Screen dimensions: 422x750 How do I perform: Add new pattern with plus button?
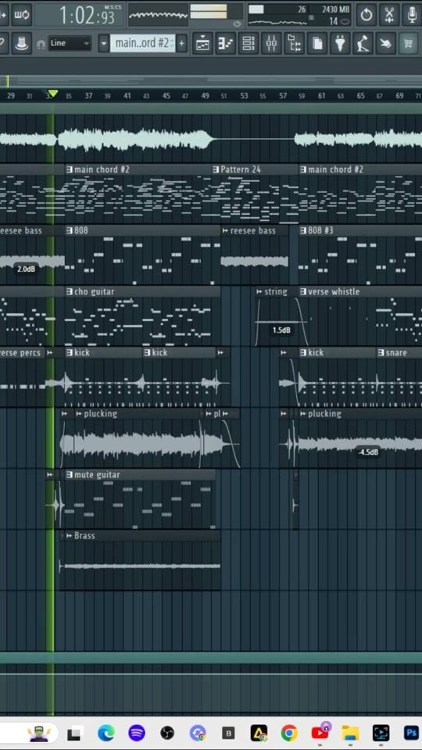pyautogui.click(x=182, y=44)
